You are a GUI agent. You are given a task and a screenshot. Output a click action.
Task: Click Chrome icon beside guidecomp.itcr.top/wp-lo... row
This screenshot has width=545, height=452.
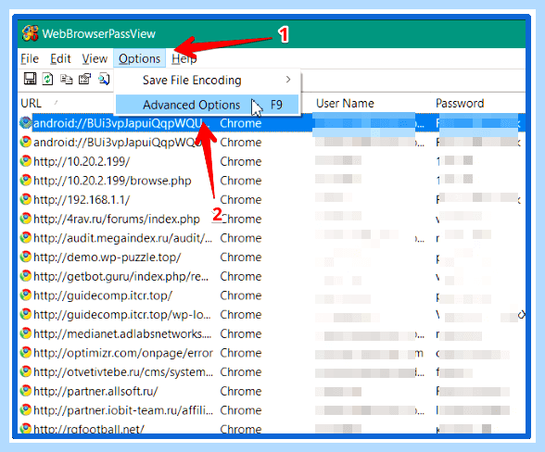tap(26, 314)
